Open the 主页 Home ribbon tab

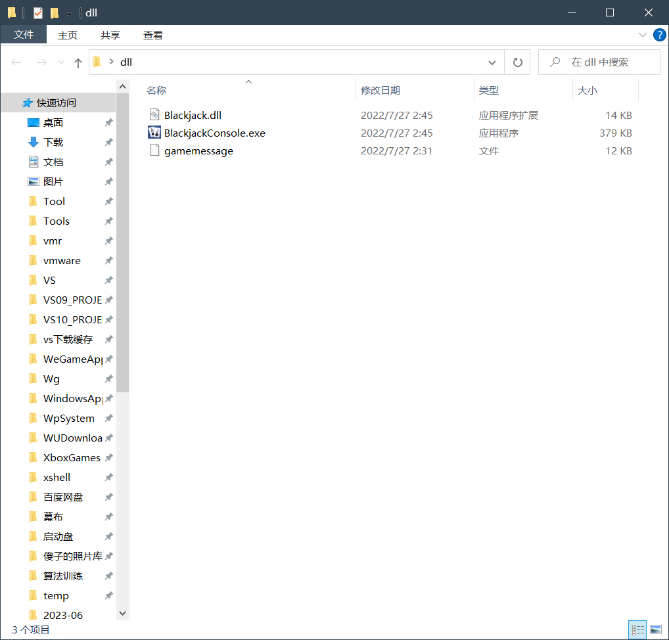[68, 35]
